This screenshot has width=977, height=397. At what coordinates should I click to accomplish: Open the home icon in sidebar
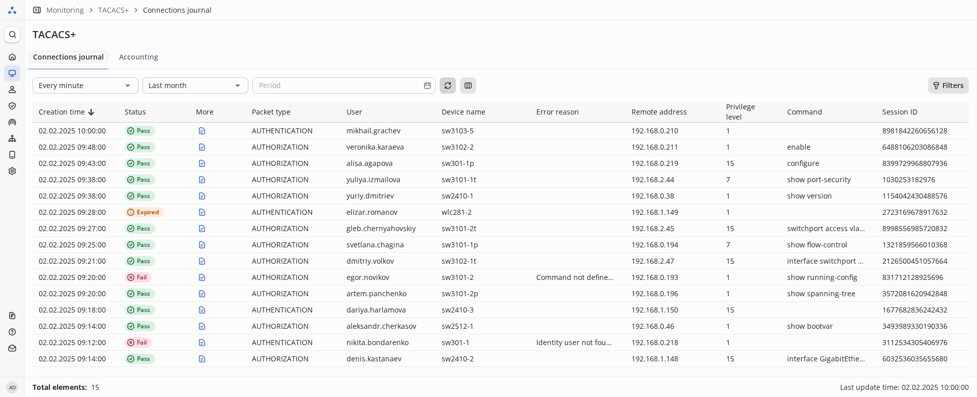point(12,57)
